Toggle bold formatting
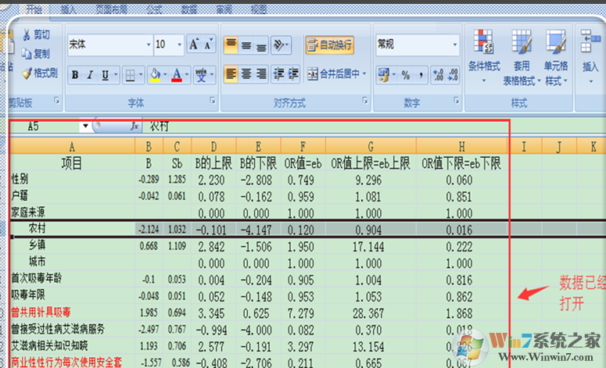 coord(75,75)
